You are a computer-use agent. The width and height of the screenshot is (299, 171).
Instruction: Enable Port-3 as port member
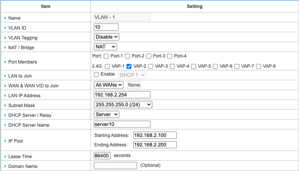[149, 56]
